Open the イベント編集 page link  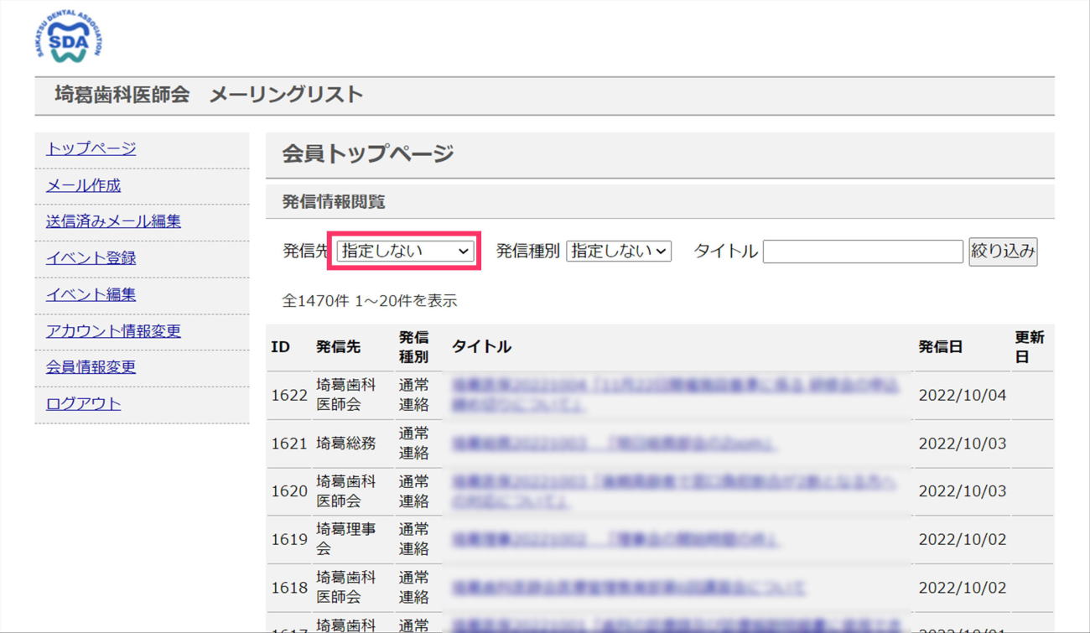pyautogui.click(x=91, y=294)
